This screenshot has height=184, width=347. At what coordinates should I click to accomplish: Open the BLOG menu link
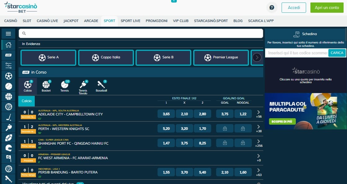[x=238, y=21]
